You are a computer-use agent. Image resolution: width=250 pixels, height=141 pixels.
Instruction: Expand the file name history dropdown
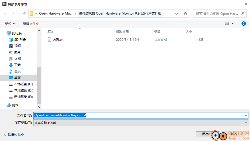[x=246, y=115]
